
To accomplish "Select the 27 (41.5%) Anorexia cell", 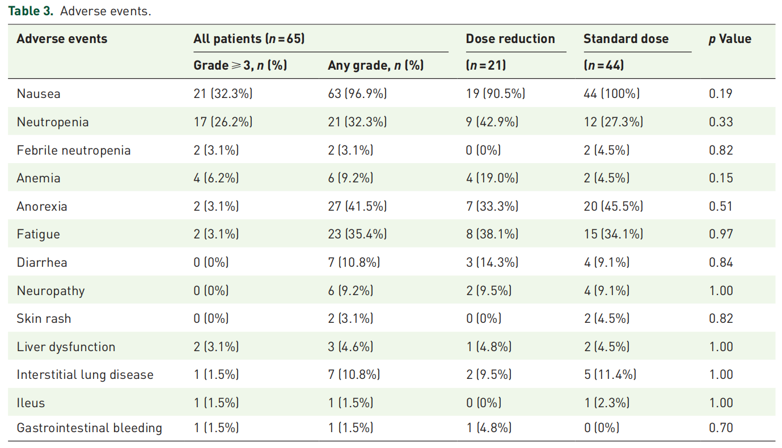I will pyautogui.click(x=357, y=207).
